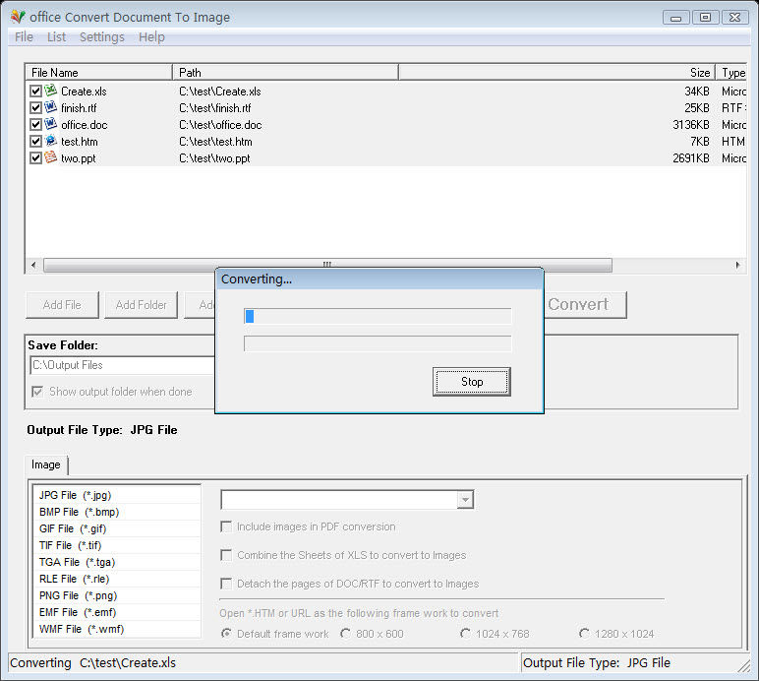
Task: Open the File menu
Action: (24, 36)
